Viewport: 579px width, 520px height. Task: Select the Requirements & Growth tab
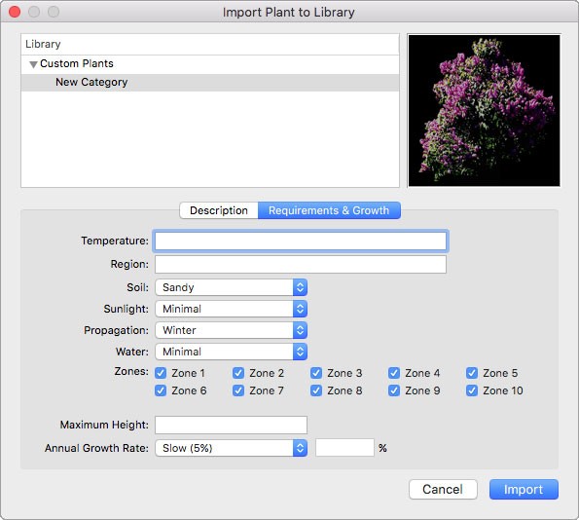pos(329,210)
